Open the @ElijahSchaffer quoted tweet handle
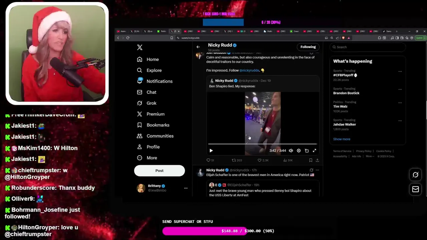The width and height of the screenshot is (427, 240). click(239, 185)
